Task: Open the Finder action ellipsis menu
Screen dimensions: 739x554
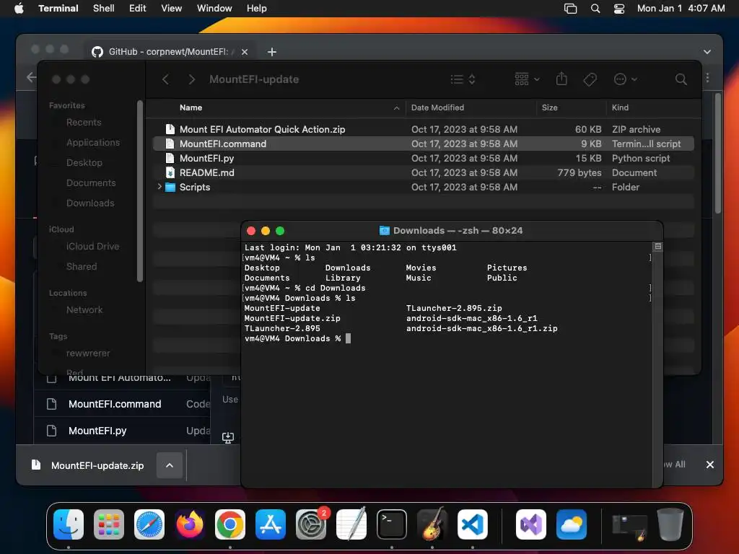Action: [626, 79]
